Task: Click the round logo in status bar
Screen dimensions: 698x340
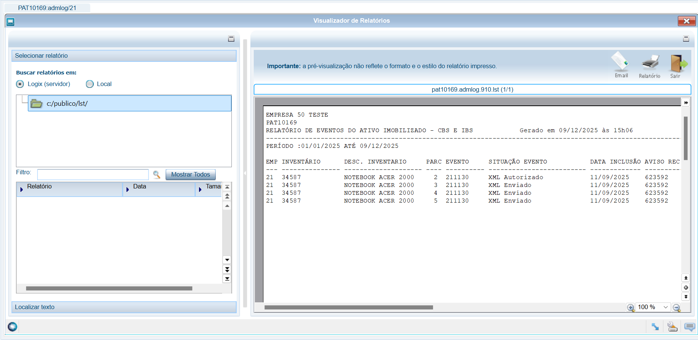Action: pyautogui.click(x=12, y=327)
